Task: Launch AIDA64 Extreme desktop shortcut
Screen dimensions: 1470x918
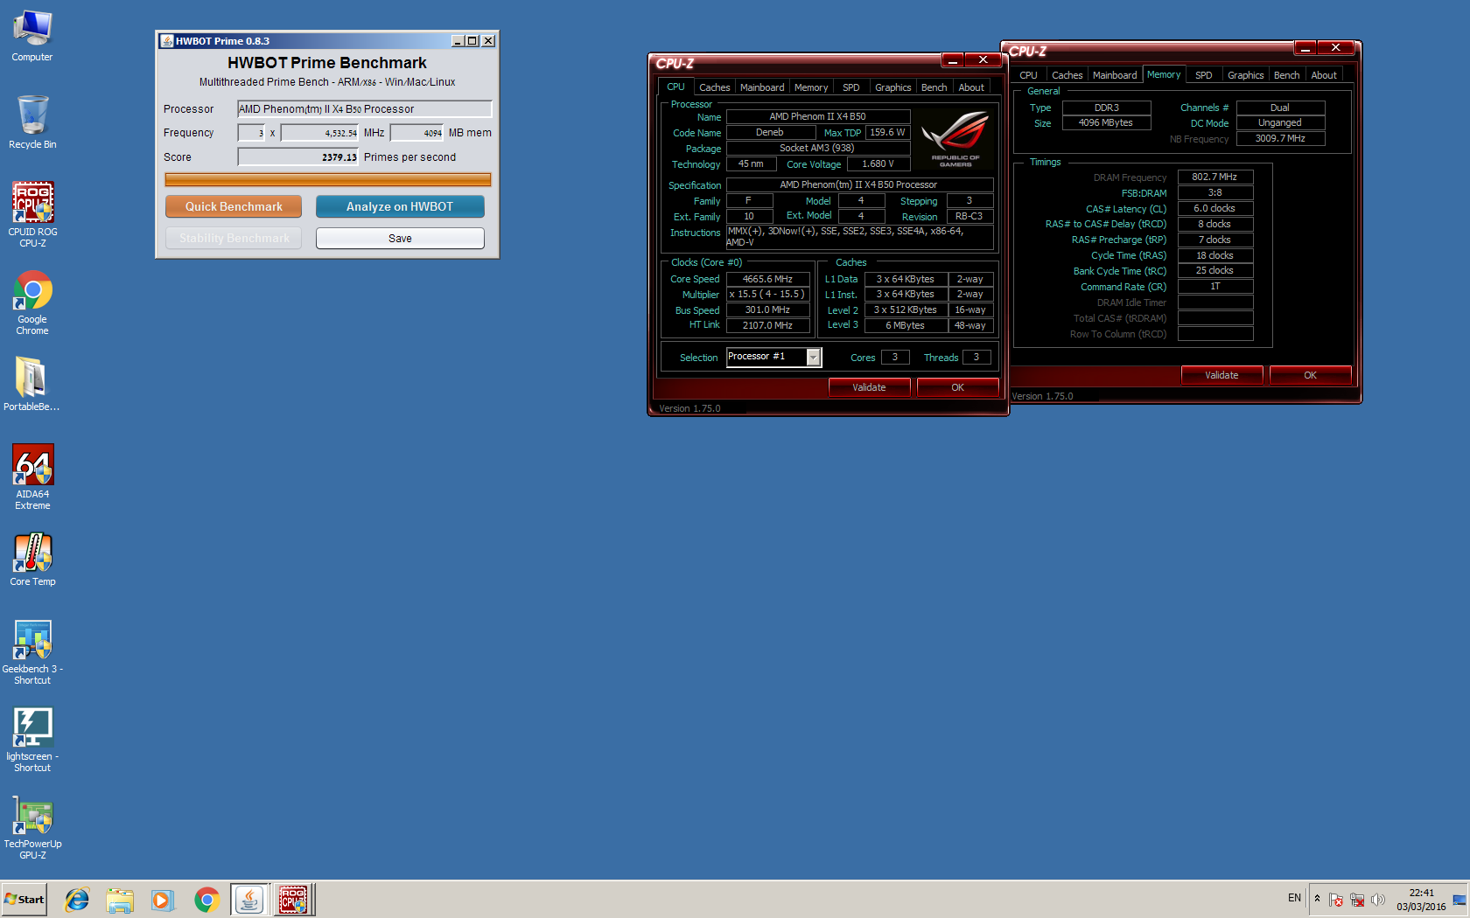Action: [32, 476]
